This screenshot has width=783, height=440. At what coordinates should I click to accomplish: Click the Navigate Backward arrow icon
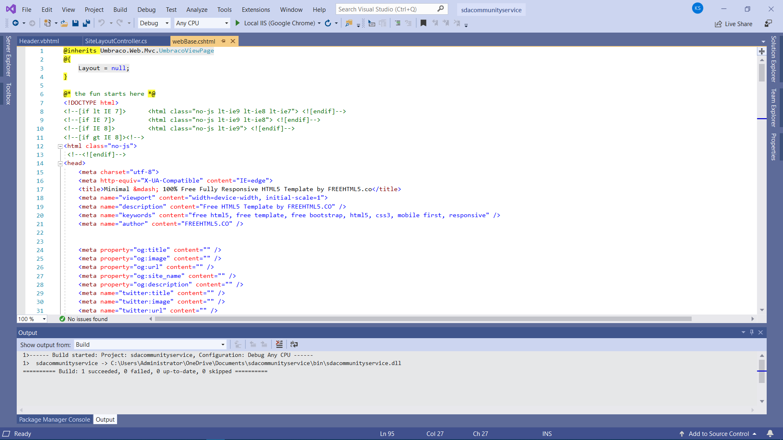pyautogui.click(x=15, y=23)
